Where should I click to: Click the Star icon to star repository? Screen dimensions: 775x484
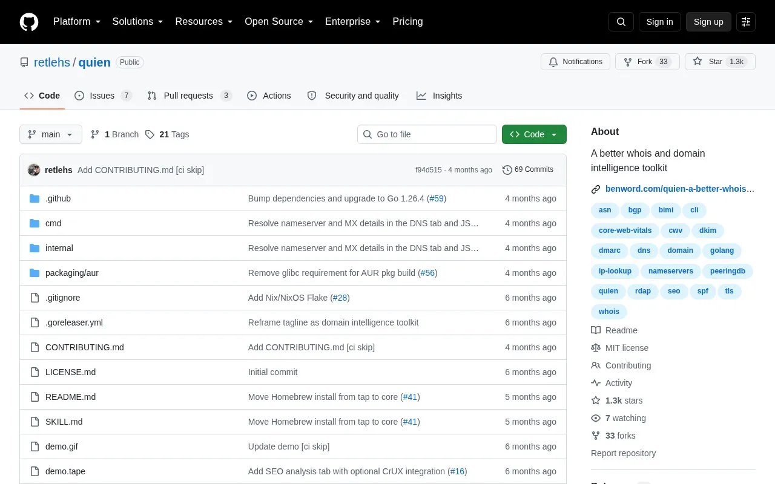pos(697,62)
